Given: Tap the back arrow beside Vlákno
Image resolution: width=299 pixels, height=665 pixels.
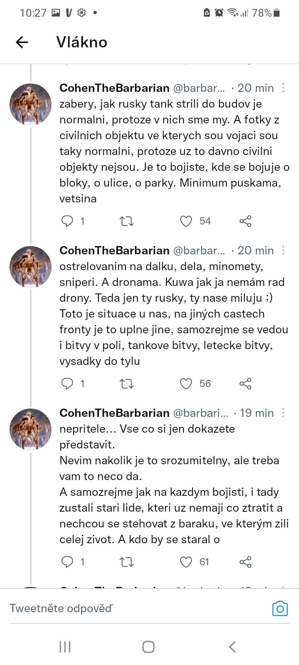Looking at the screenshot, I should click(x=22, y=42).
